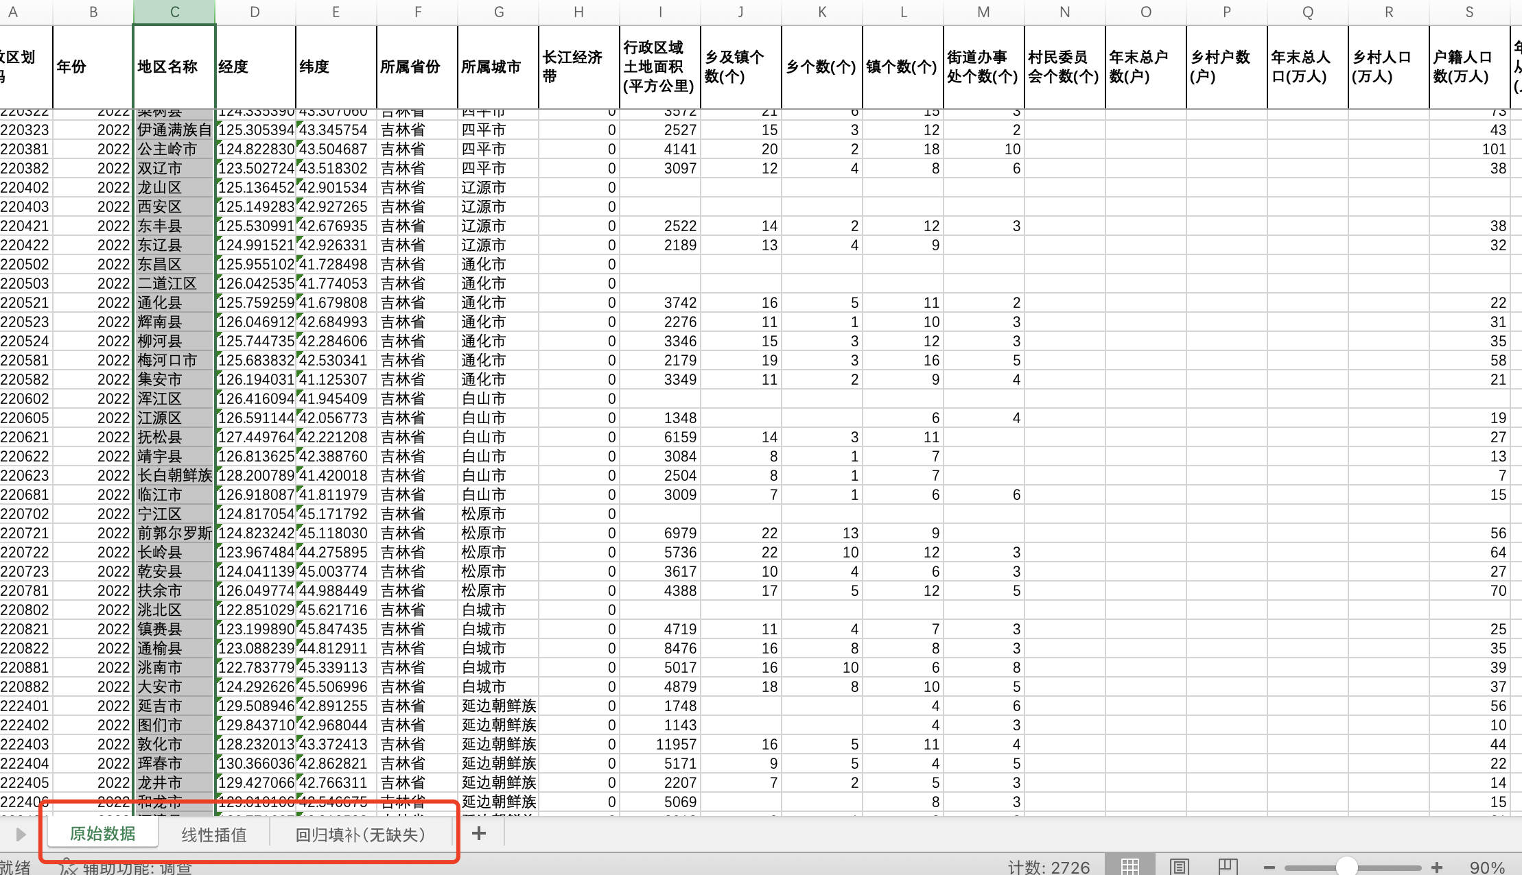This screenshot has height=875, width=1522.
Task: Click the zoom slider handle
Action: (1347, 867)
